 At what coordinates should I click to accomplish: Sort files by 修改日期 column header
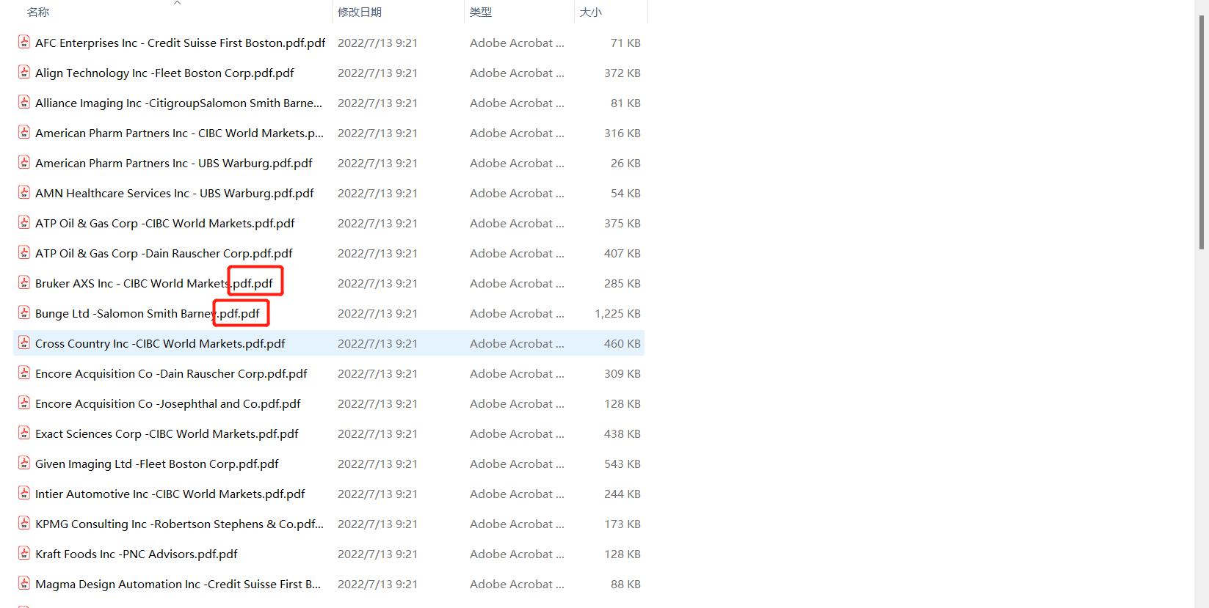click(x=360, y=12)
